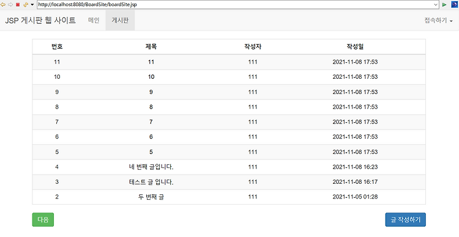The image size is (459, 237).
Task: Click the 작성자 column header
Action: pos(253,46)
